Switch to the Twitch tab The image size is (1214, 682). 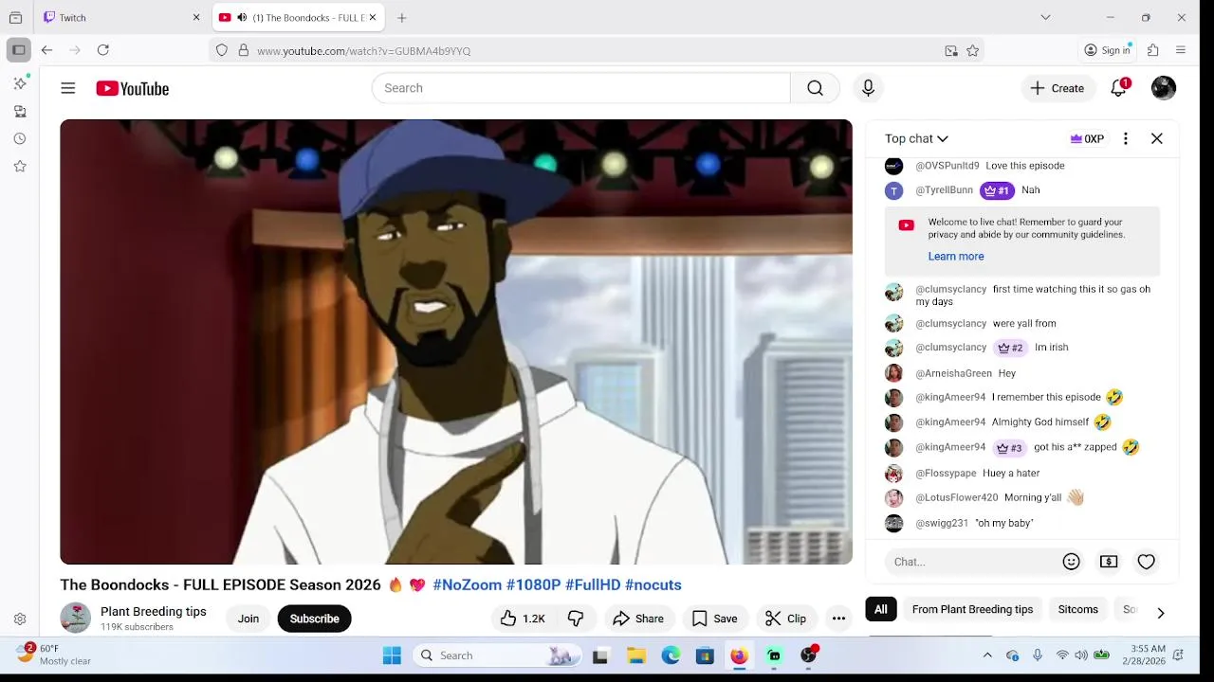click(123, 17)
